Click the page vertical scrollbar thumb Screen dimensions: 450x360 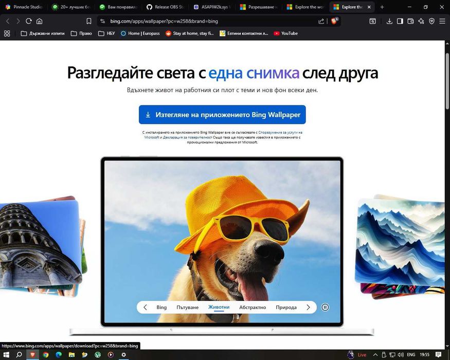(x=447, y=81)
